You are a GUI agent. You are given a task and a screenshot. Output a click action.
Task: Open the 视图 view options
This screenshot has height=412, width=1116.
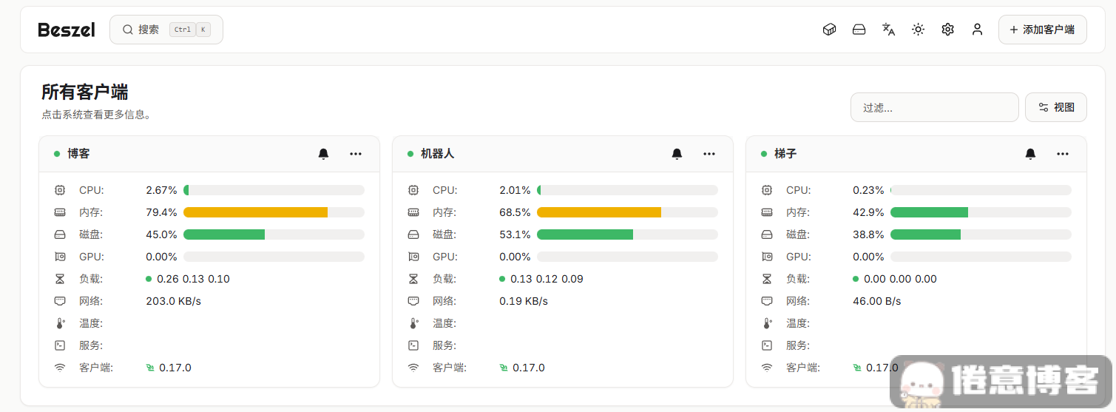click(1055, 107)
